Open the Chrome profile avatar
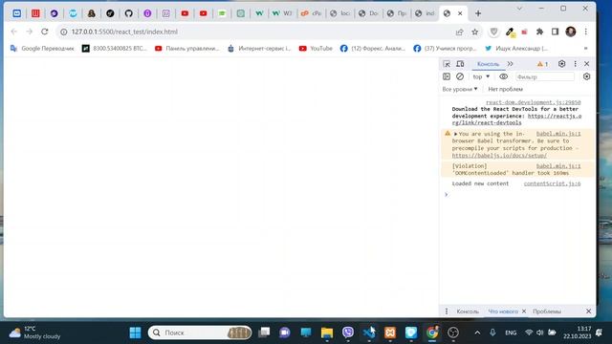Screen dimensions: 612x344 click(x=571, y=32)
